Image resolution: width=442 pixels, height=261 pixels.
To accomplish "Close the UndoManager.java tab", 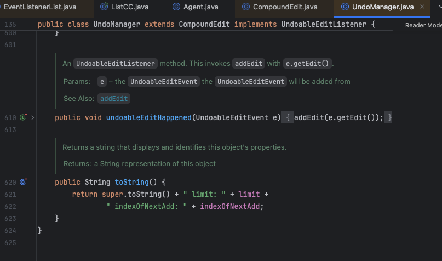I will 422,7.
